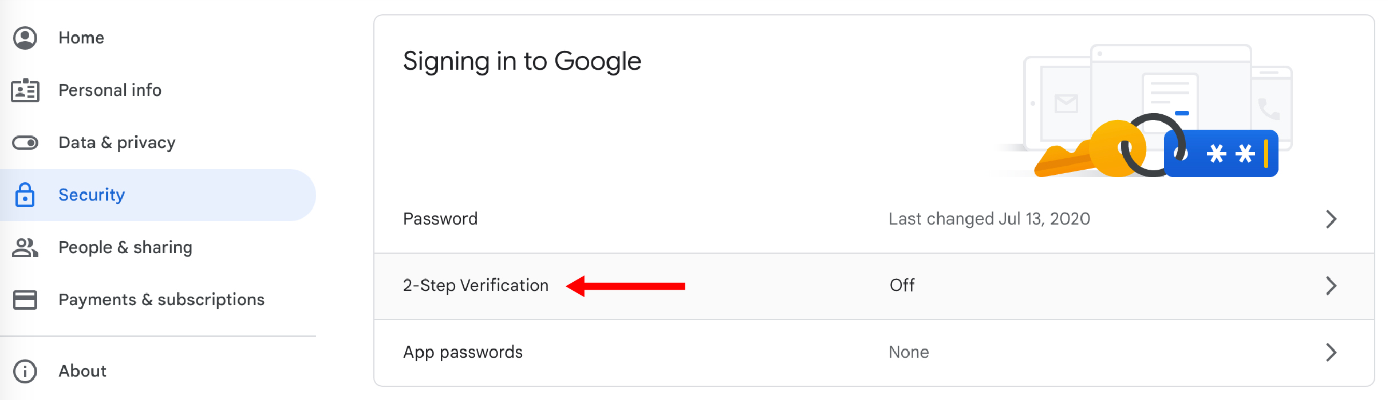Expand the Password row chevron
1389x400 pixels.
[1331, 219]
